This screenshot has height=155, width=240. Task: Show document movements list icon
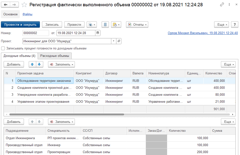coord(105,24)
